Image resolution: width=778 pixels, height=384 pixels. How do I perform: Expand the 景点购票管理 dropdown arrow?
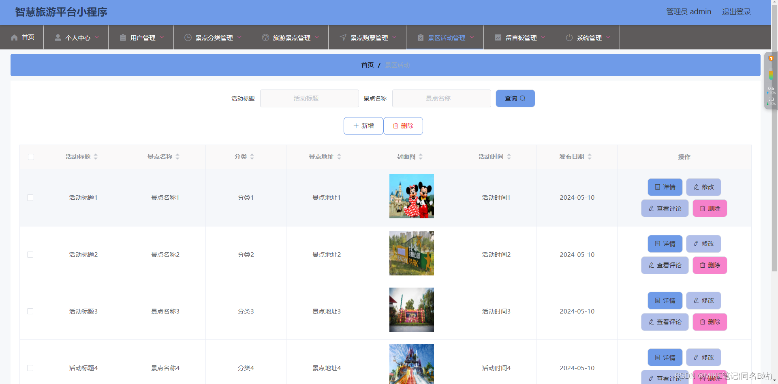click(394, 37)
